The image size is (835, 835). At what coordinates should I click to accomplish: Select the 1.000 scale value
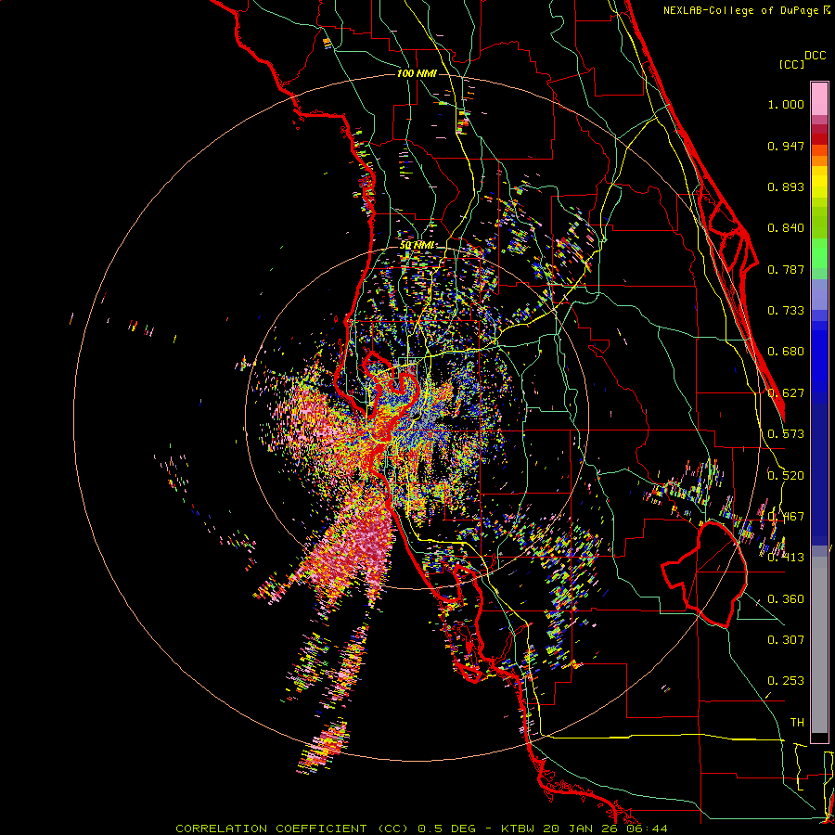coord(786,104)
